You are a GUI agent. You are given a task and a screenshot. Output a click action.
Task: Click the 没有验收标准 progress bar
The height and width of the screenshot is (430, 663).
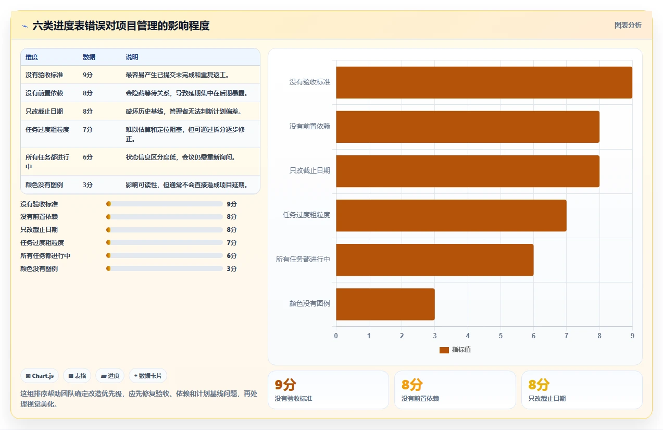click(x=165, y=204)
